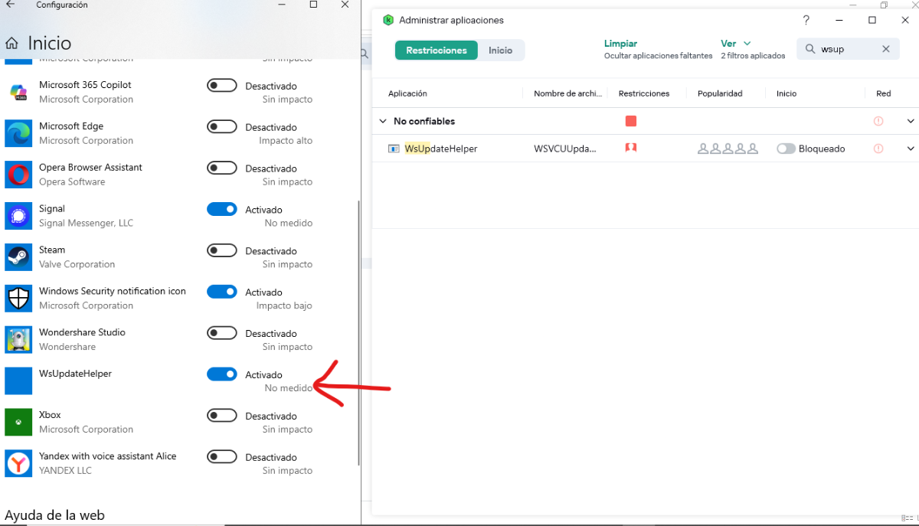Click the Signal app icon

(x=18, y=216)
